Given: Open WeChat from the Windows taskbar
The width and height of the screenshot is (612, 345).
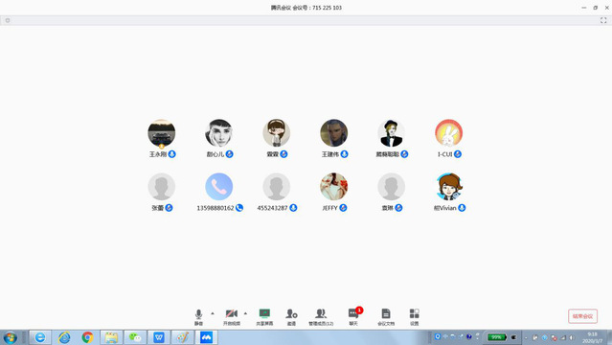Looking at the screenshot, I should (x=135, y=337).
